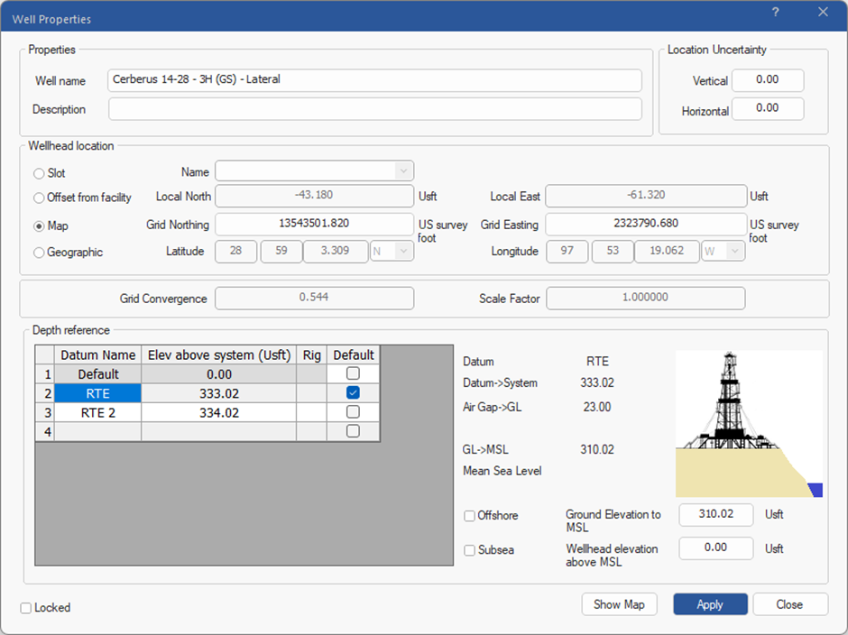
Task: Open the Longitude hemisphere W dropdown
Action: pyautogui.click(x=724, y=252)
